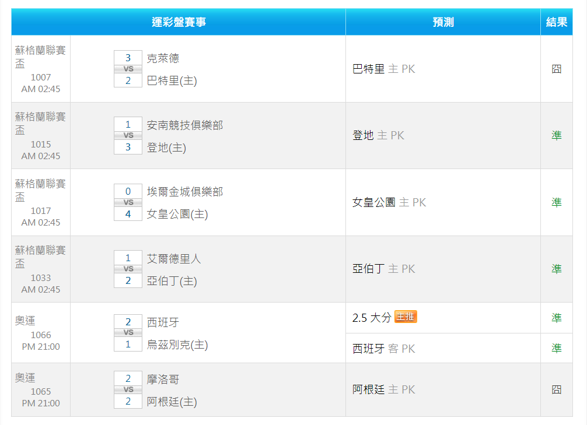The width and height of the screenshot is (587, 425).
Task: Select team name 女皇公園(主) in match list
Action: coord(177,214)
